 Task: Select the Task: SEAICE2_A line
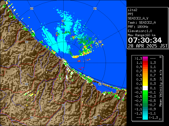coord(142,23)
